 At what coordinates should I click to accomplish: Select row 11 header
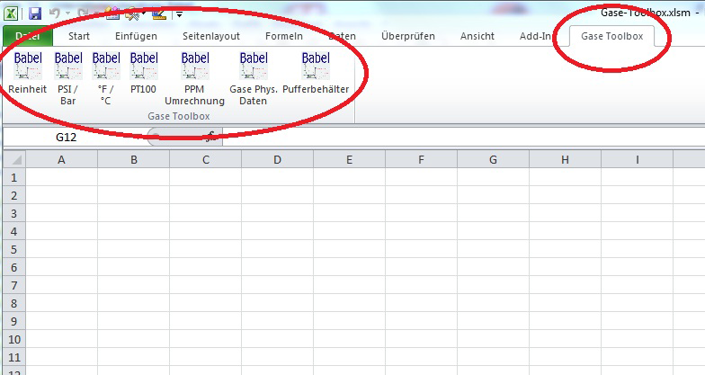click(14, 357)
